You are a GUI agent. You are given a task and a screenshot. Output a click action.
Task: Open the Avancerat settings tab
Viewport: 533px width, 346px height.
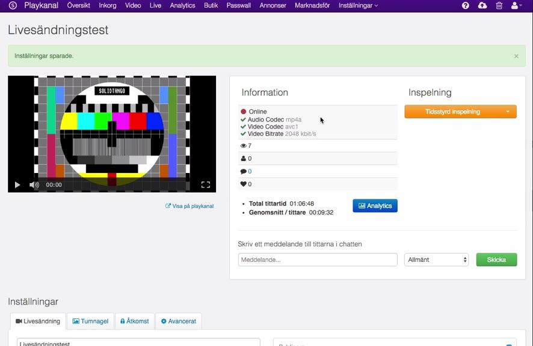179,321
